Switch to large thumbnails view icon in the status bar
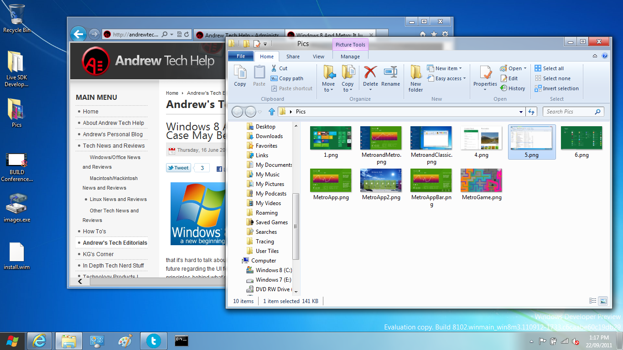This screenshot has width=623, height=350. click(x=603, y=301)
